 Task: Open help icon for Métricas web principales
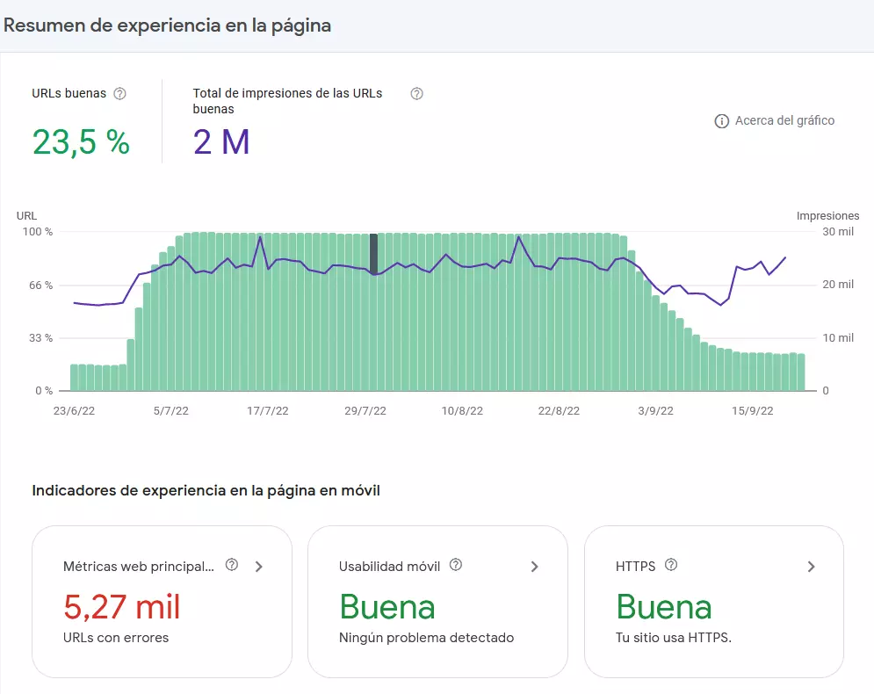click(x=232, y=565)
